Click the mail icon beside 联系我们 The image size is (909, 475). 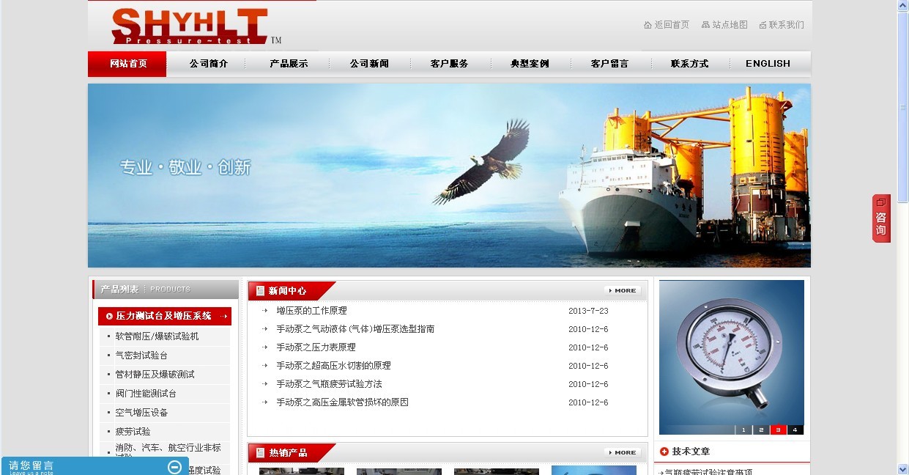click(763, 25)
